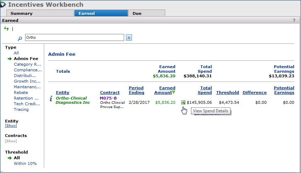This screenshot has width=301, height=173.
Task: Click the refresh arrows icon under Earned
Action: pyautogui.click(x=6, y=29)
